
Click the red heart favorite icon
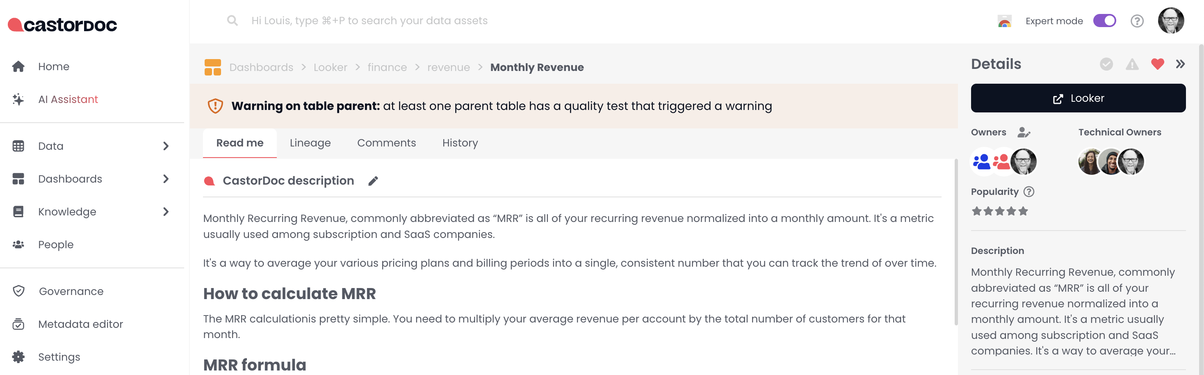coord(1157,64)
